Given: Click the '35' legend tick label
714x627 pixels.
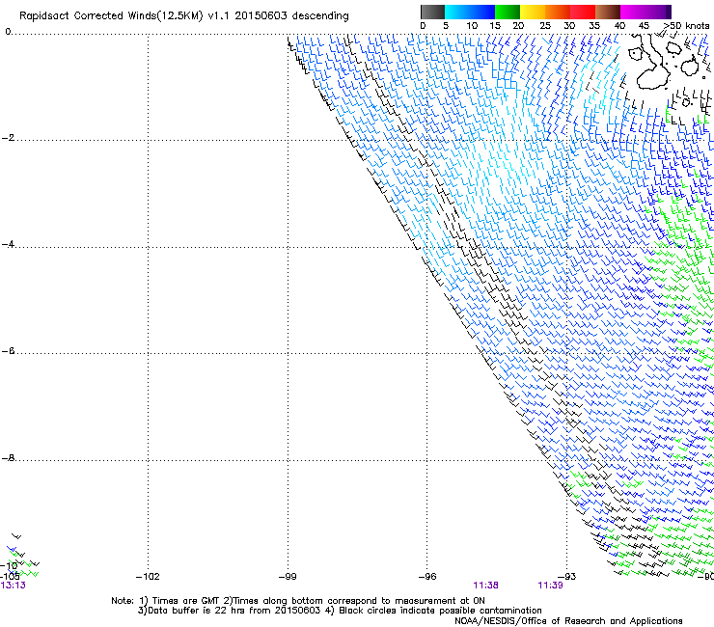Looking at the screenshot, I should coord(594,26).
